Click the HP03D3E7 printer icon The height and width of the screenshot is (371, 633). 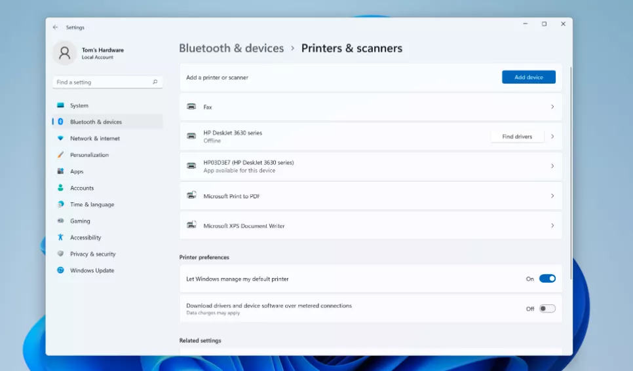(191, 166)
